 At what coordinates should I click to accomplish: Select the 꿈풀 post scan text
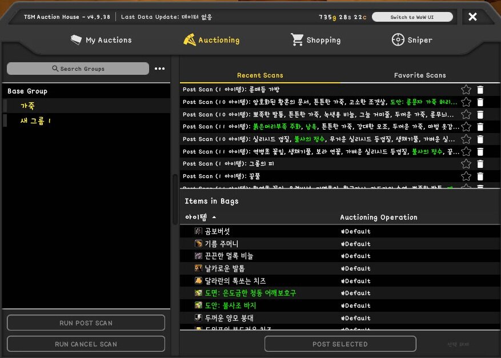tap(221, 176)
